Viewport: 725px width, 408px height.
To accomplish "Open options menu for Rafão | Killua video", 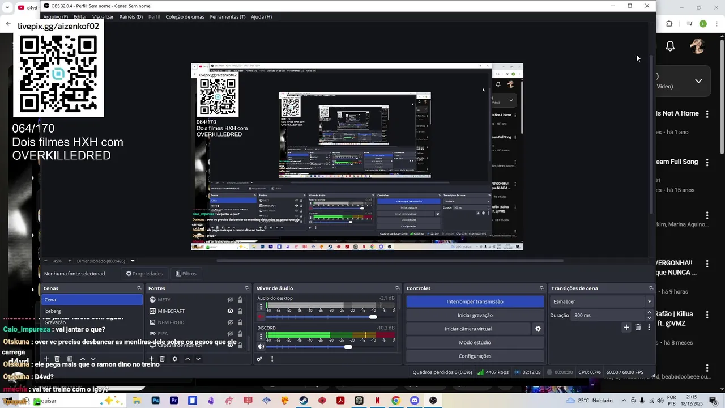I will 707,314.
